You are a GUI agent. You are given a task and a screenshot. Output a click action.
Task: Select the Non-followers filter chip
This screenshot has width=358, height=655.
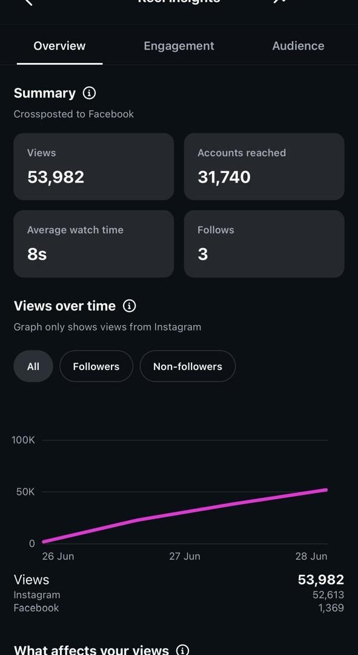point(188,366)
